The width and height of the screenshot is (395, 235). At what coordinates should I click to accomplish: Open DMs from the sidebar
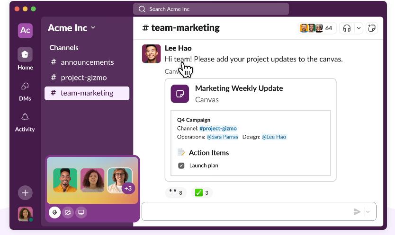(25, 92)
